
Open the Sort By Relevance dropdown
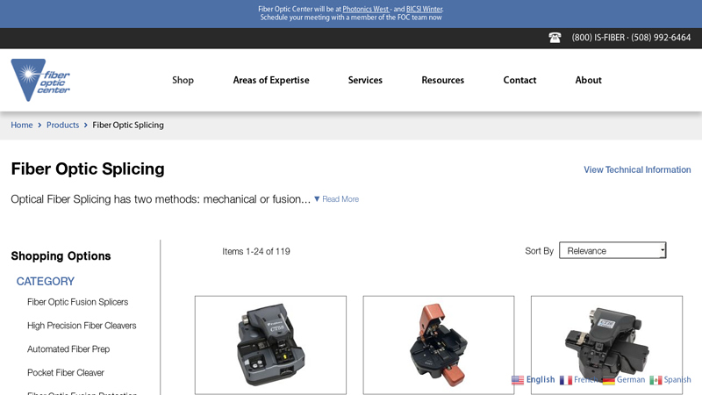pos(612,250)
